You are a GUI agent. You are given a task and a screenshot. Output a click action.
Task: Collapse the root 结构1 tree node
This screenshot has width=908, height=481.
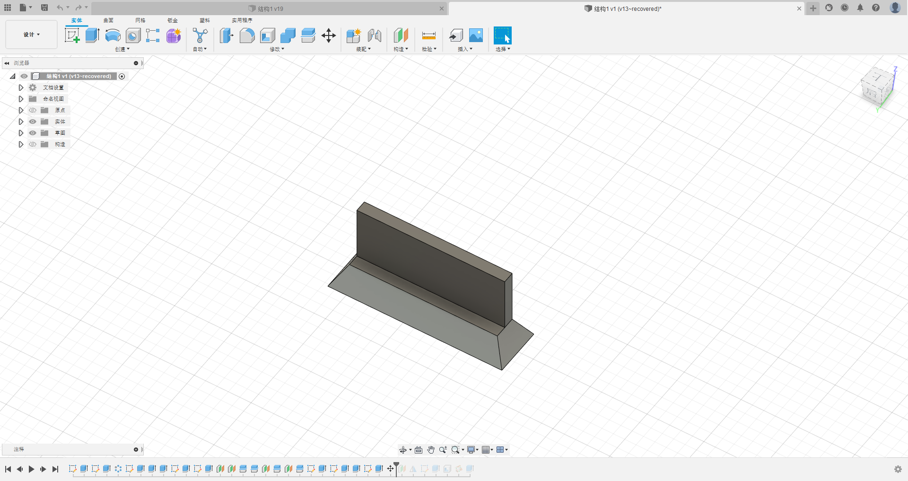coord(13,76)
